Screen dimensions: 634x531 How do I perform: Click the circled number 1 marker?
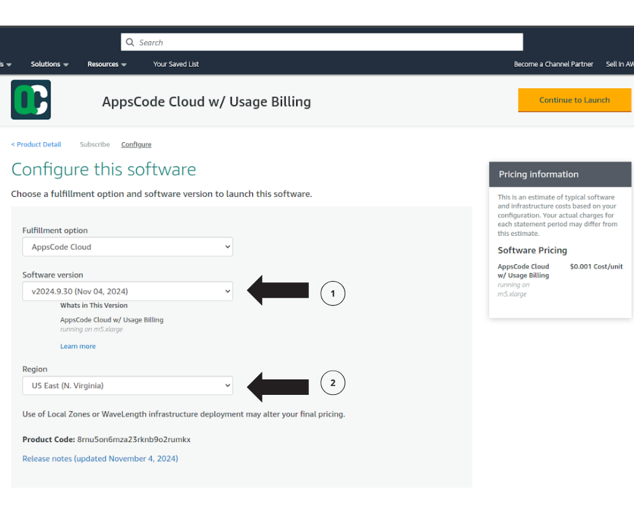(x=333, y=294)
